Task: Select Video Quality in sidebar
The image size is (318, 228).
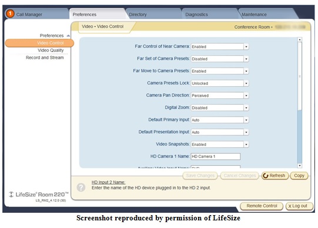Action: (x=51, y=50)
